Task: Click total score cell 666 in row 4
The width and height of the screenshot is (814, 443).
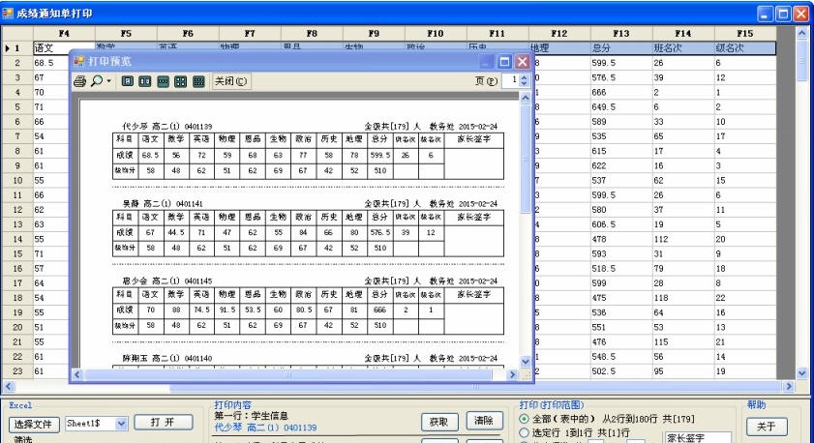Action: (620, 92)
